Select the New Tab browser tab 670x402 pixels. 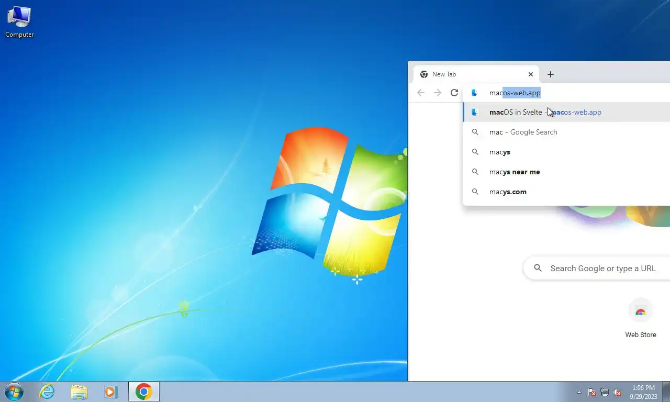(x=476, y=74)
